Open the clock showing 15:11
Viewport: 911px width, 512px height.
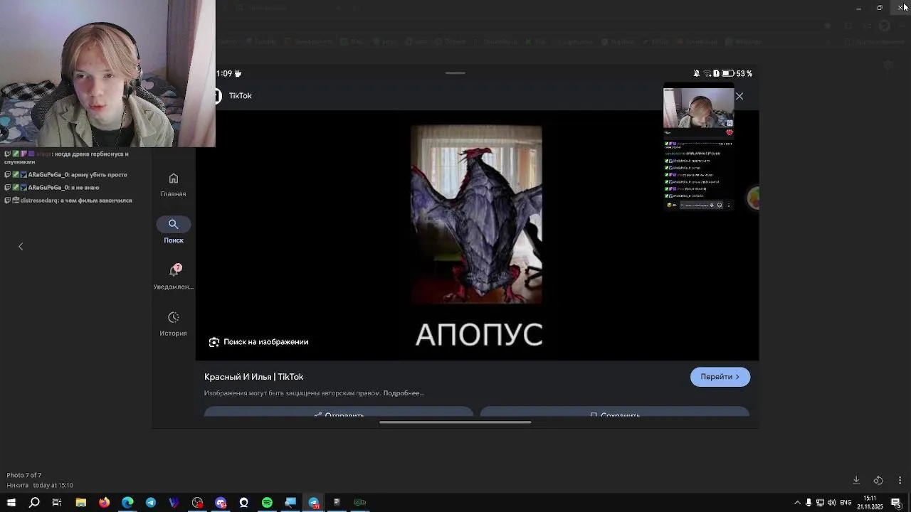pyautogui.click(x=870, y=503)
